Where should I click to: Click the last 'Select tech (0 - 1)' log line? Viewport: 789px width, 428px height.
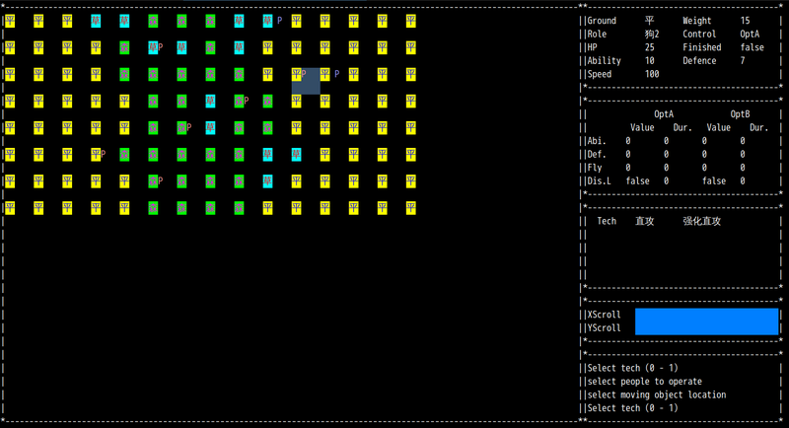coord(632,408)
